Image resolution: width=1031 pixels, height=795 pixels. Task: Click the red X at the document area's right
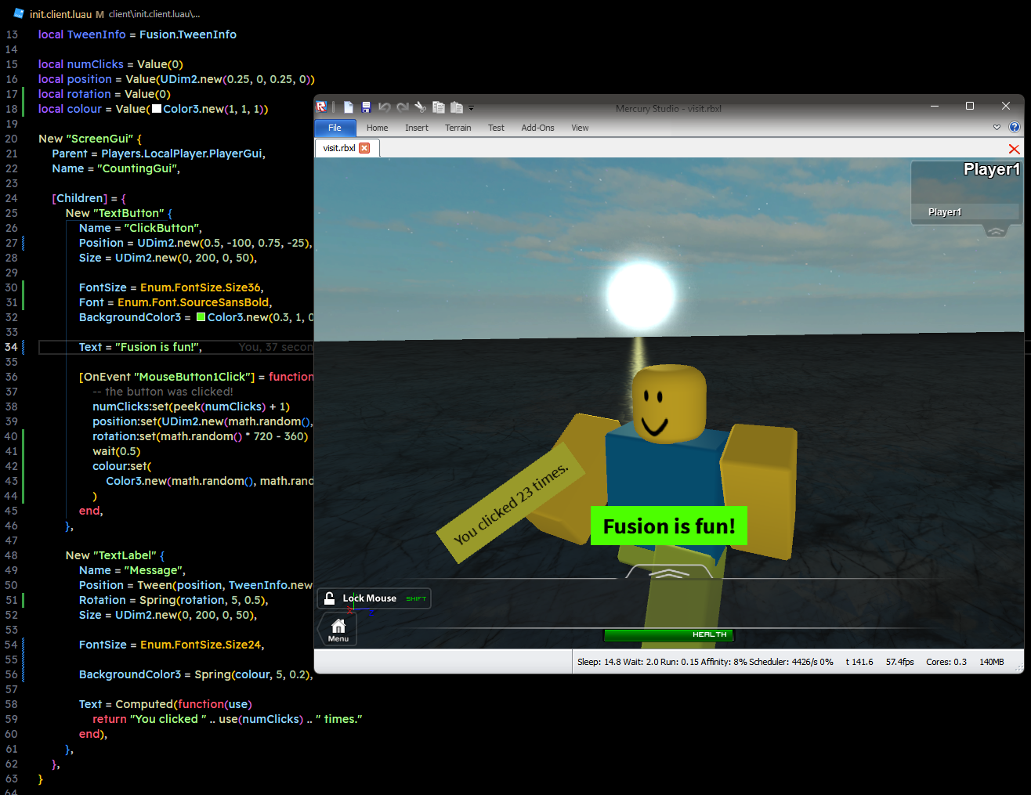(x=1014, y=149)
